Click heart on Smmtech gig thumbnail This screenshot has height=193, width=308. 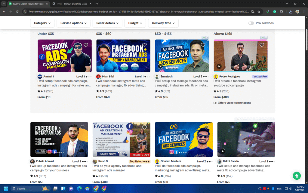click(203, 45)
